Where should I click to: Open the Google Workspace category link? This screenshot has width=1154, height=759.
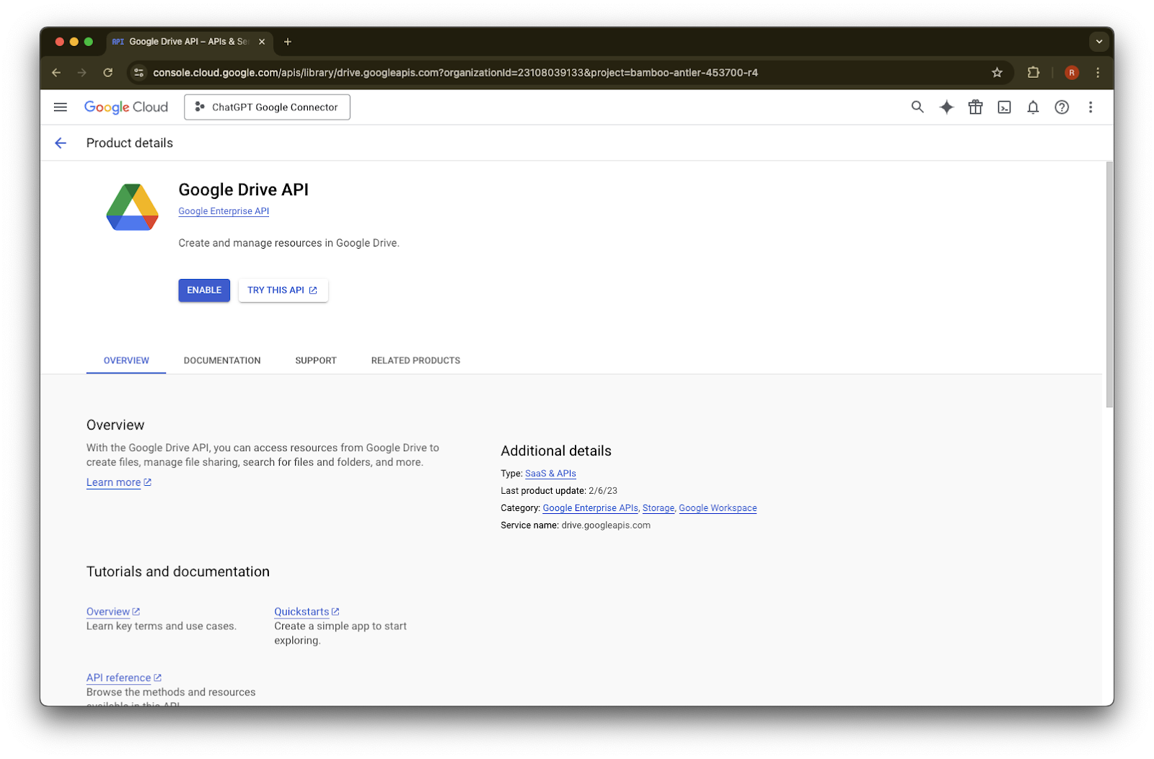pos(718,508)
